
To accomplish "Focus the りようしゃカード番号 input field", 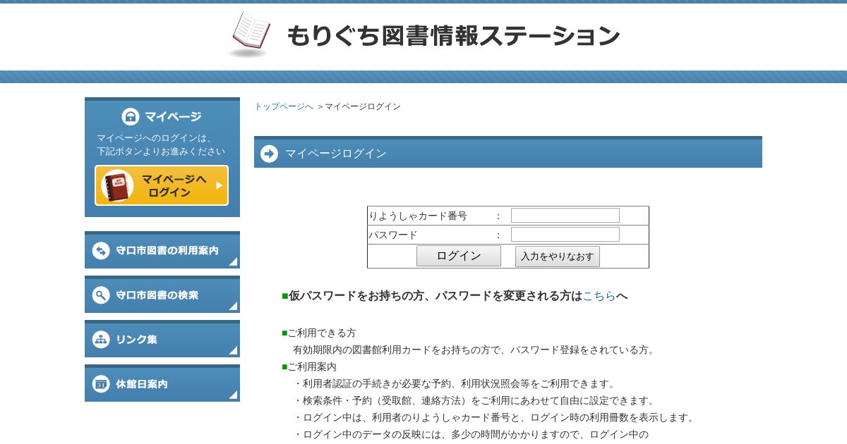I will pos(565,216).
